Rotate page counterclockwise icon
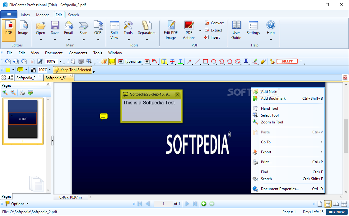349x216 pixels. click(x=16, y=61)
